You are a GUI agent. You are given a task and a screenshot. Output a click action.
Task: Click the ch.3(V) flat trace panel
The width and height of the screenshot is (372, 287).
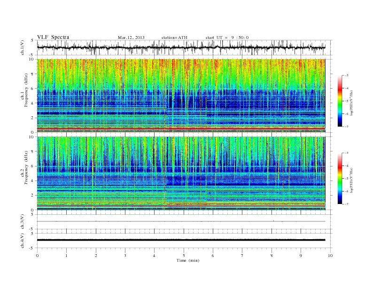pyautogui.click(x=185, y=222)
